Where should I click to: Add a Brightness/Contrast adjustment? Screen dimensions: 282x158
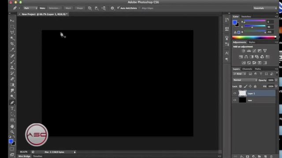pyautogui.click(x=243, y=51)
